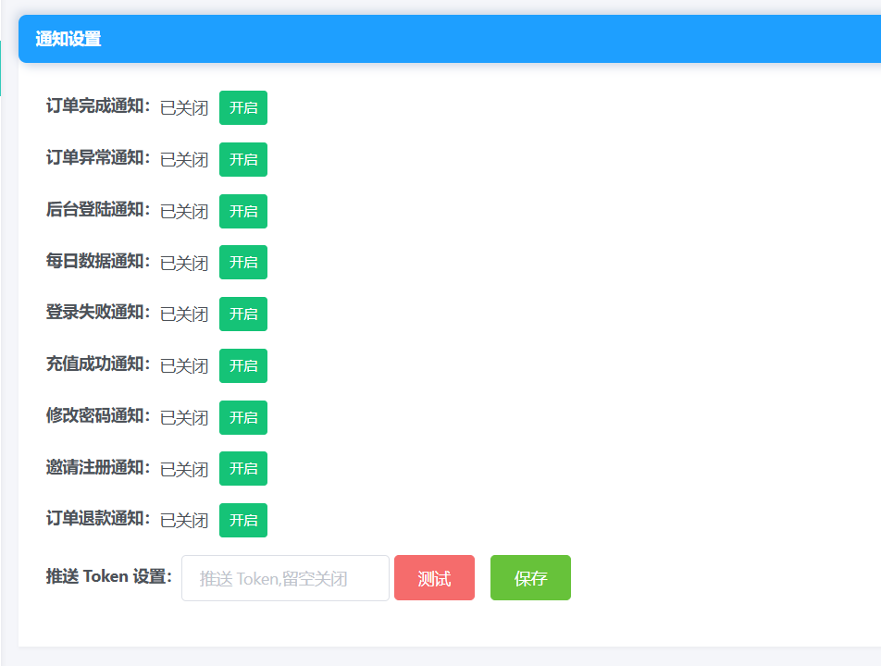Enable 订单完成通知 with its 开启 button
This screenshot has width=881, height=666.
click(x=242, y=107)
